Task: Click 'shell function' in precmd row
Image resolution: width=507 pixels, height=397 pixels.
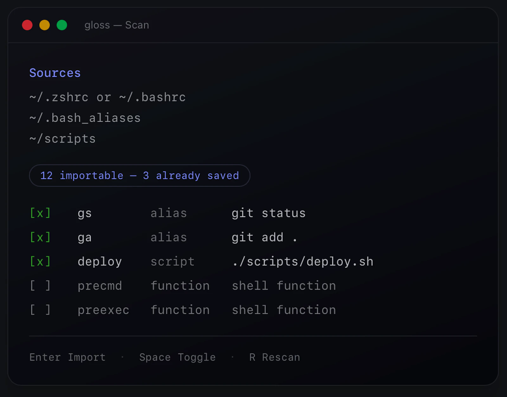Action: pos(284,286)
